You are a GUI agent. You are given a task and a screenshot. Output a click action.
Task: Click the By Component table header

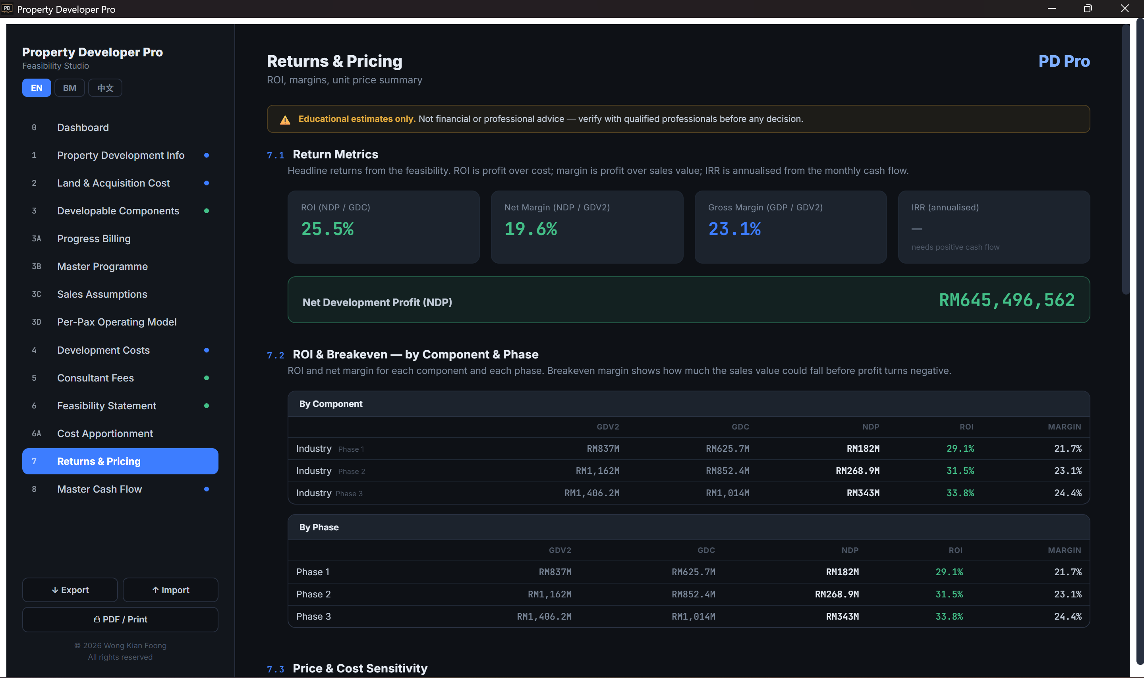(689, 404)
